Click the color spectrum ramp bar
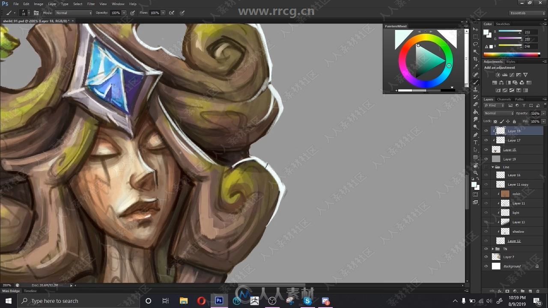This screenshot has height=308, width=548. pyautogui.click(x=512, y=54)
